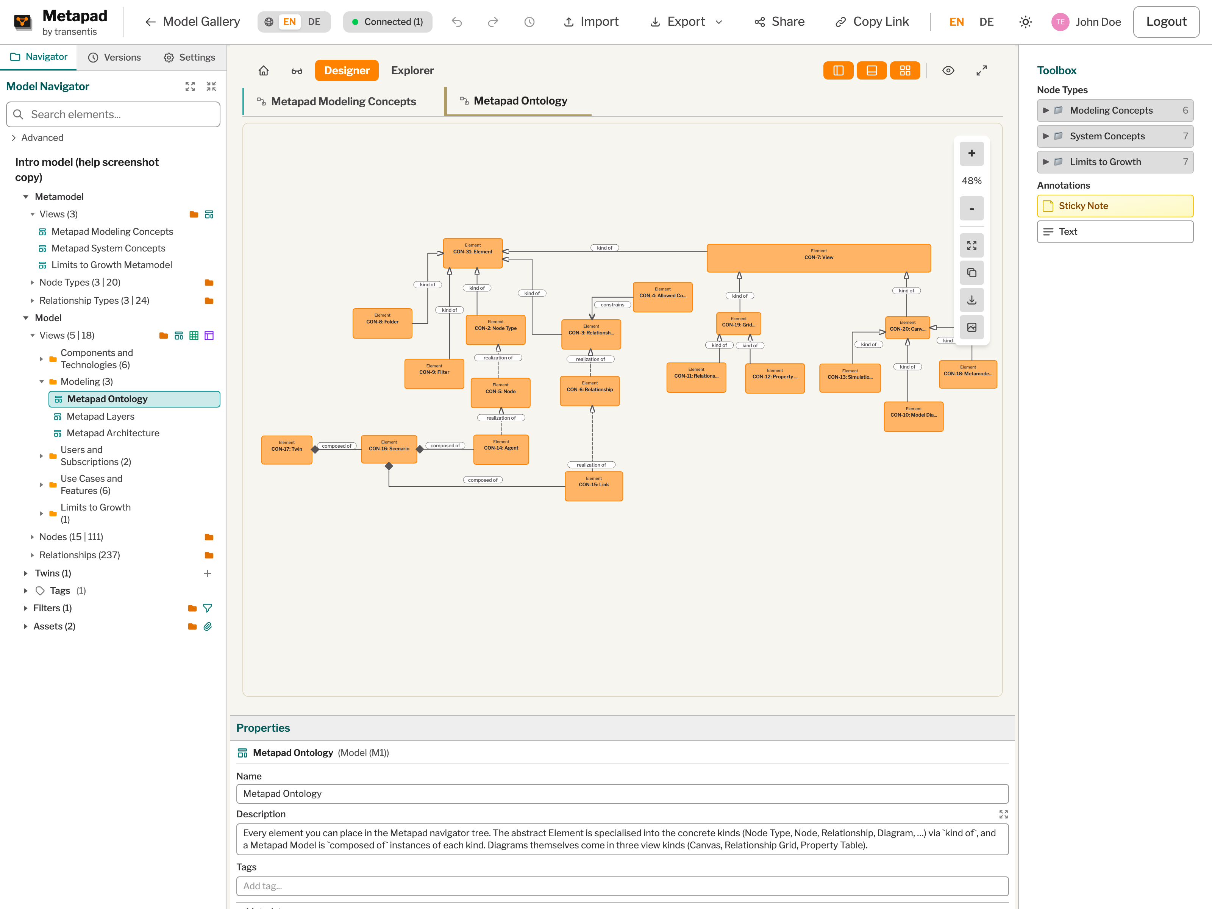Select the Sticky Note annotation
This screenshot has height=909, width=1212.
(1114, 206)
